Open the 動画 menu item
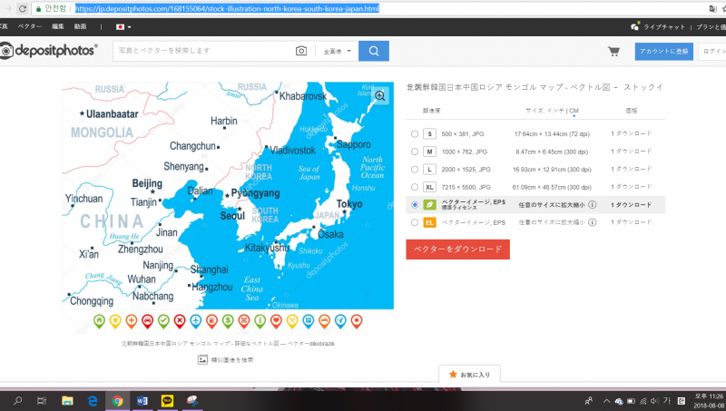The height and width of the screenshot is (411, 726). (81, 27)
